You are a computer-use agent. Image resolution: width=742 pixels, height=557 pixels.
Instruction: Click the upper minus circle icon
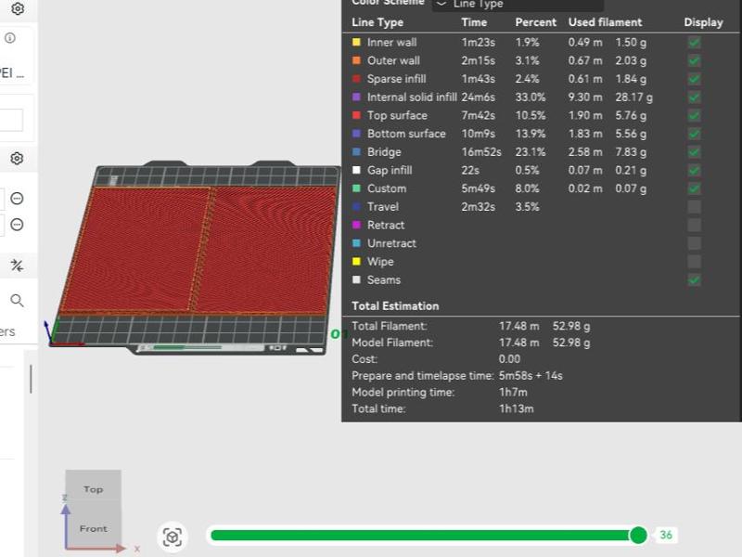tap(17, 199)
